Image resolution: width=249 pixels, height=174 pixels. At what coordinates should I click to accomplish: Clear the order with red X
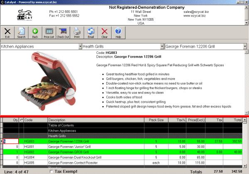105,33
